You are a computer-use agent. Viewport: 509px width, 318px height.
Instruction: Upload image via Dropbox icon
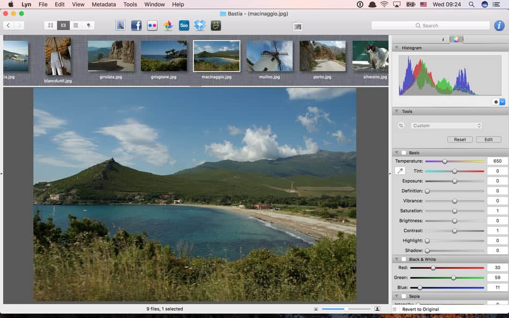(x=200, y=25)
